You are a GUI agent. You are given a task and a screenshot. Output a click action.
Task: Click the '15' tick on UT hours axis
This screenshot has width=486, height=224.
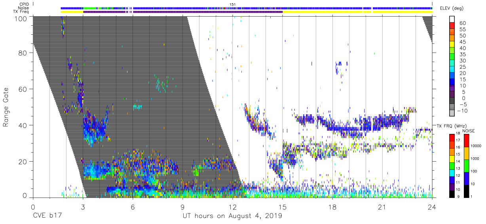283,207
